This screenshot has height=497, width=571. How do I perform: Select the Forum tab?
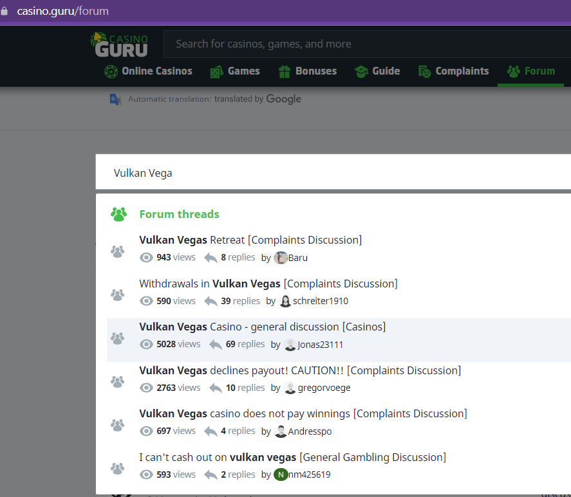531,71
